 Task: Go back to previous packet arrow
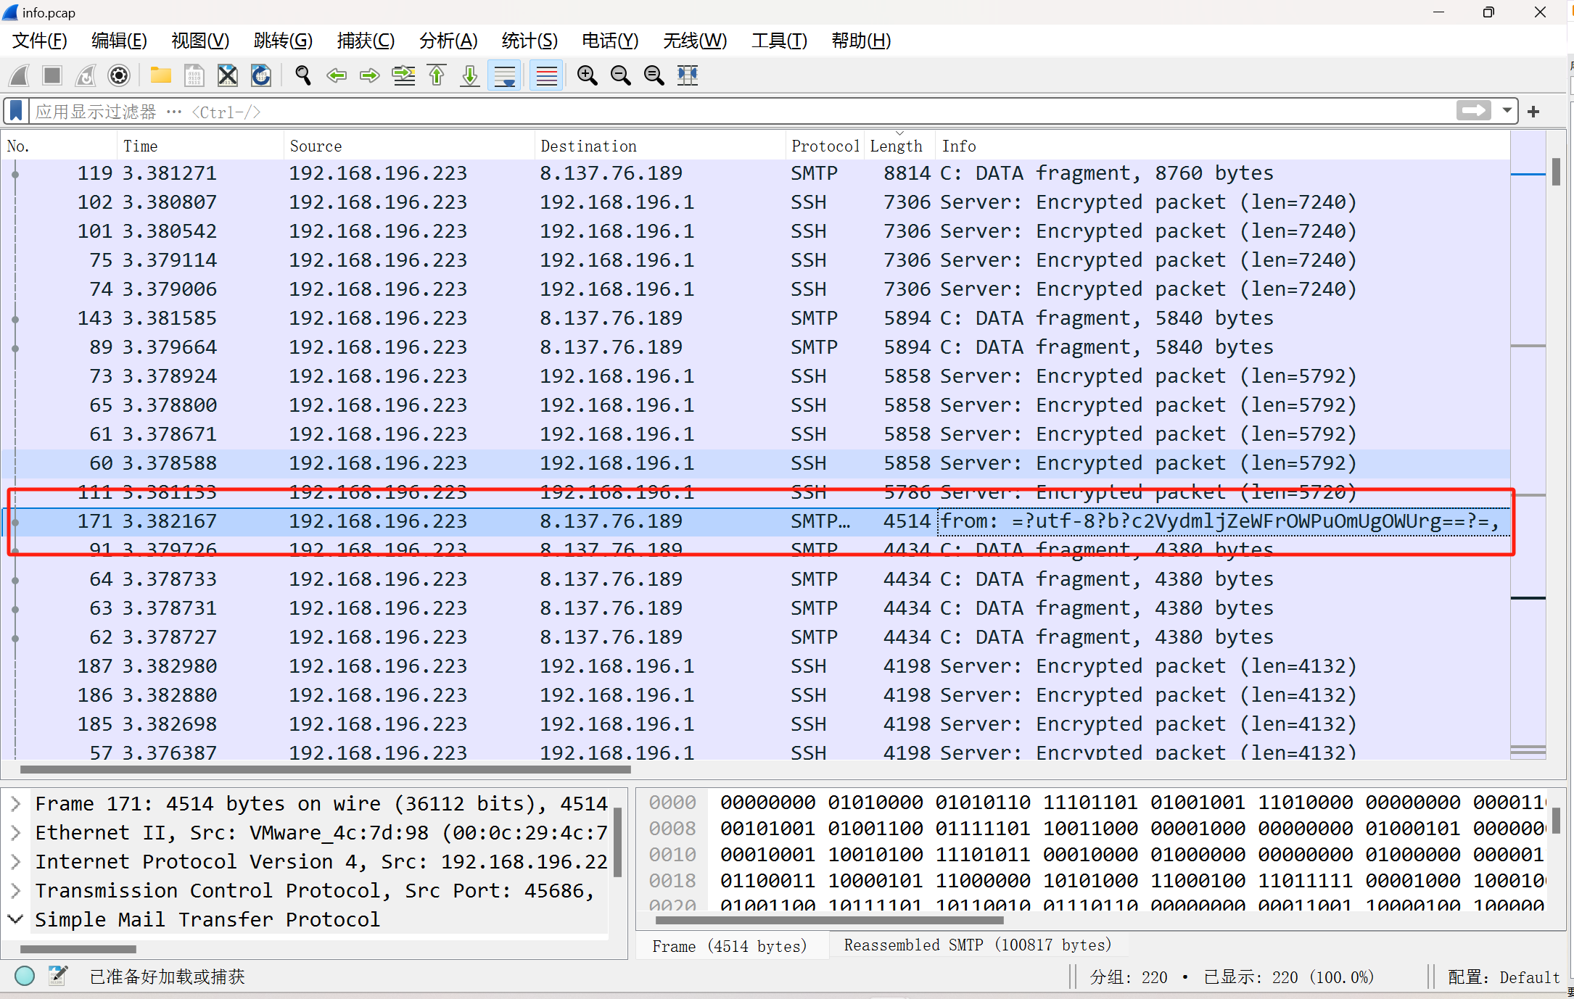coord(336,75)
